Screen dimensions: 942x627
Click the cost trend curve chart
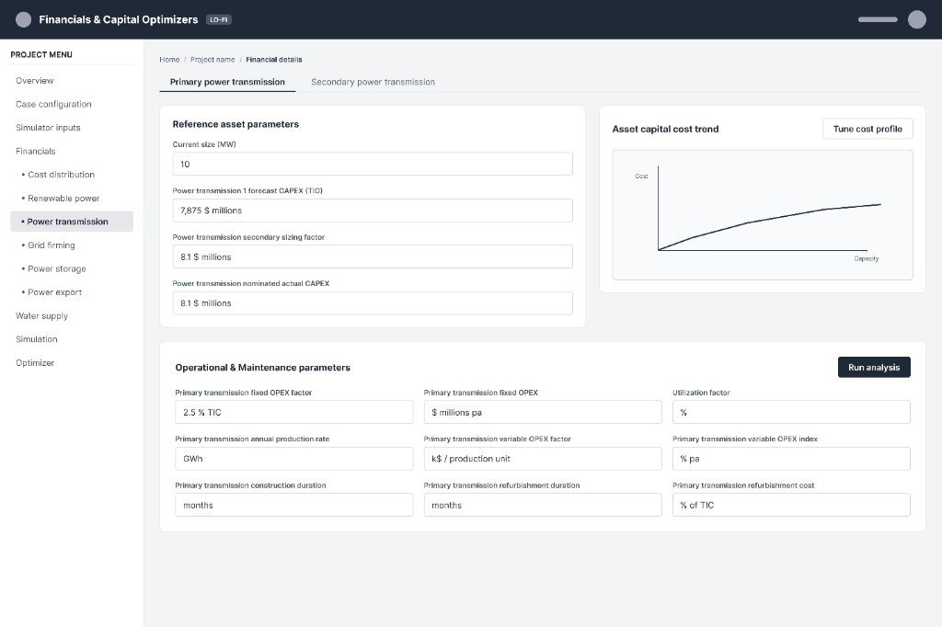pyautogui.click(x=763, y=215)
